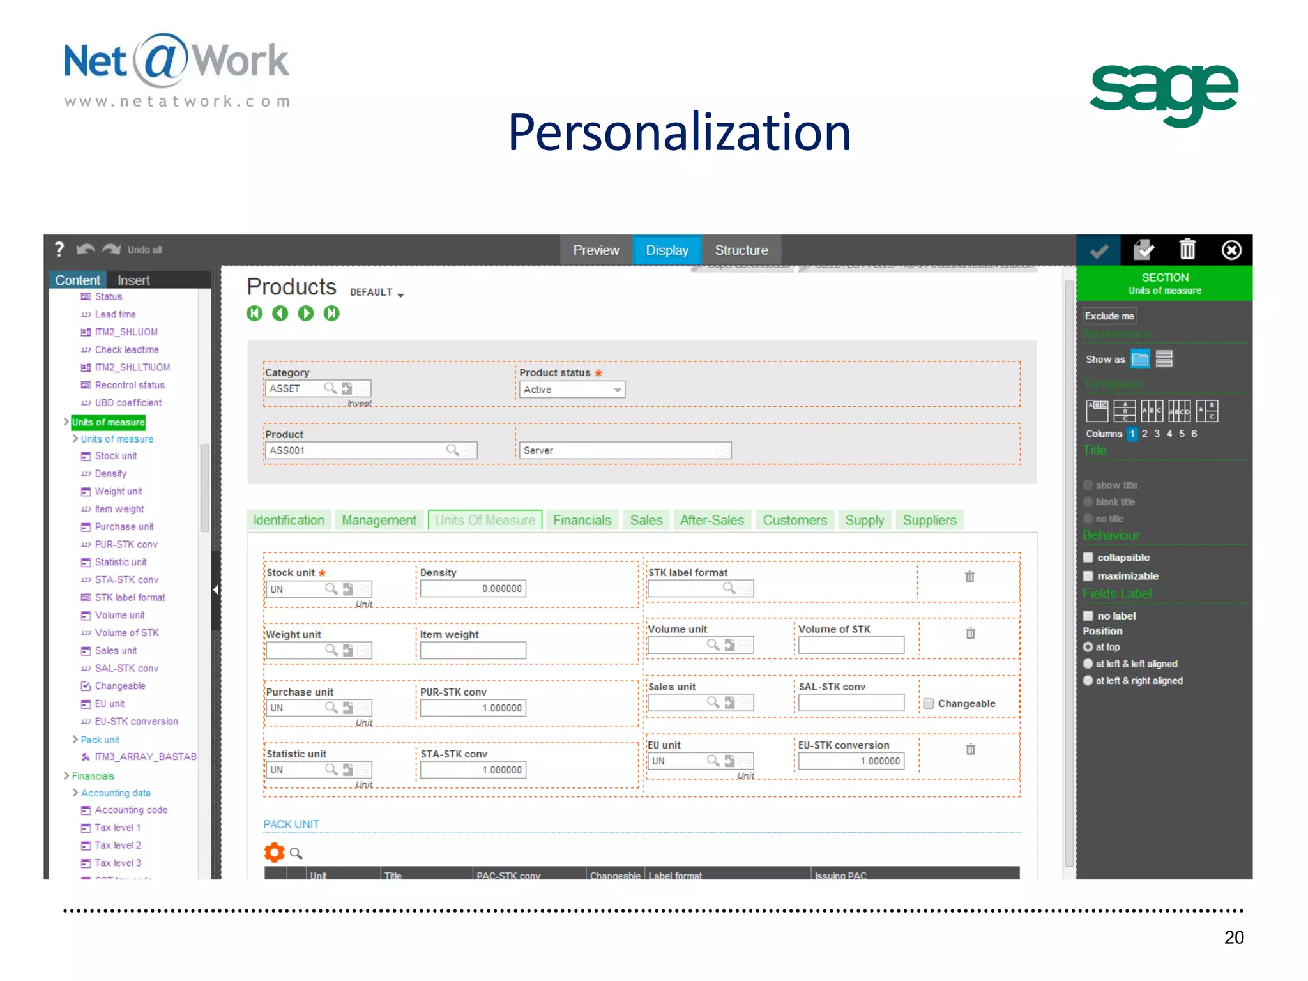Open the DEFAULT view dropdown arrow
The image size is (1308, 981).
tap(400, 294)
